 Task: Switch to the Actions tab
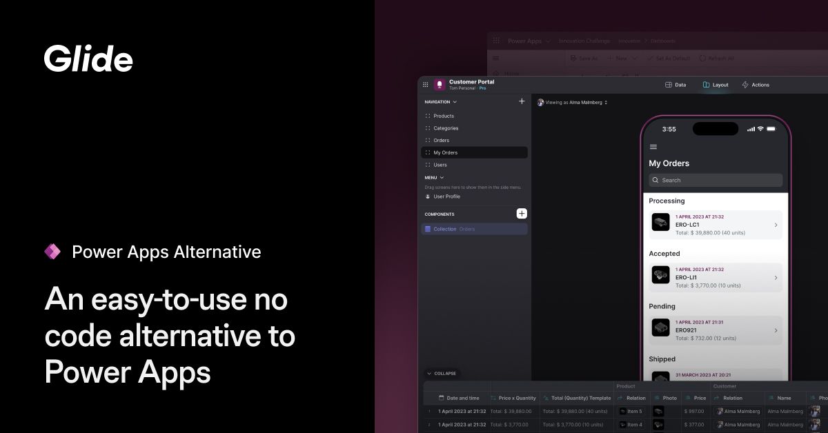pos(756,85)
